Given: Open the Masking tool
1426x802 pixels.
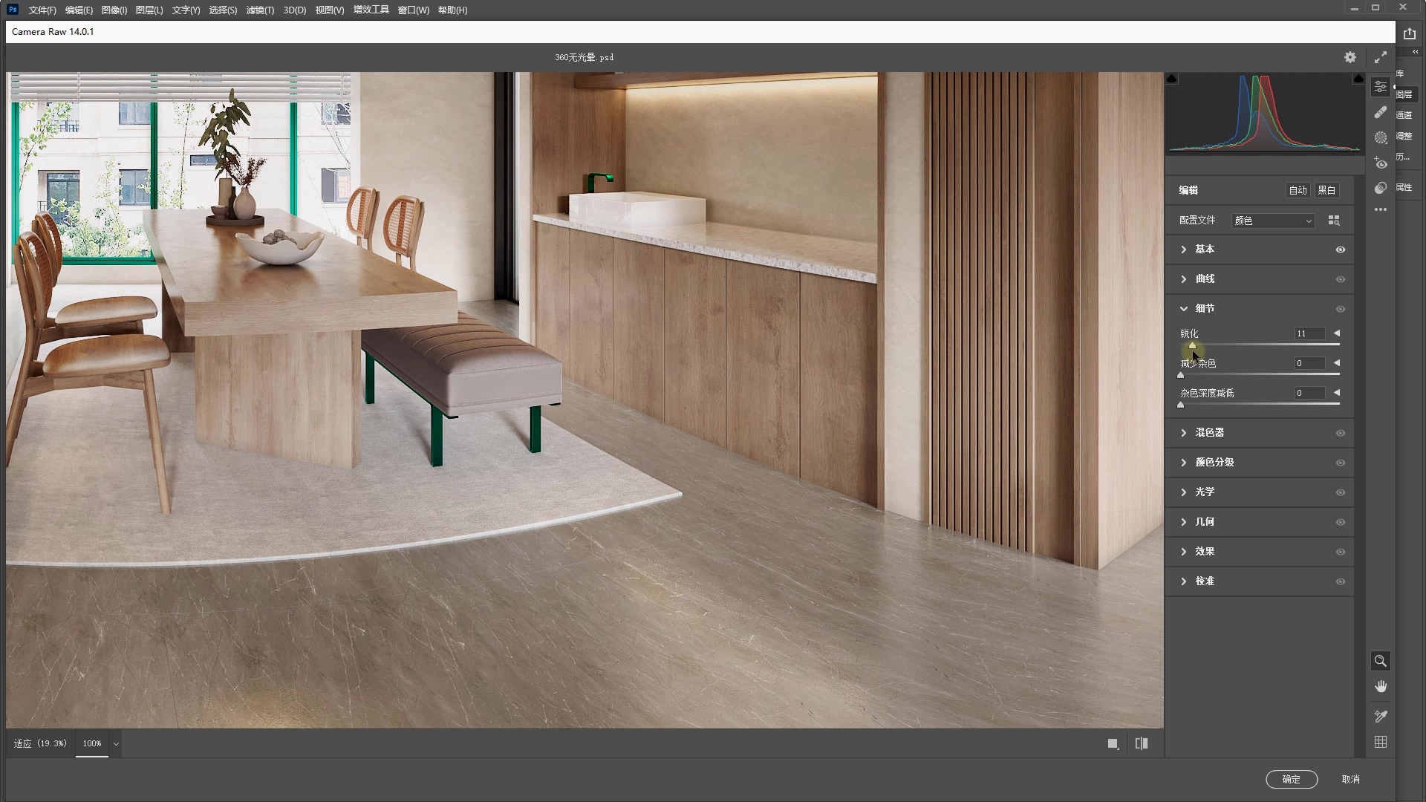Looking at the screenshot, I should tap(1380, 137).
